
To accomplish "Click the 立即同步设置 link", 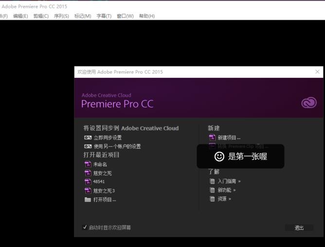I will tap(108, 138).
